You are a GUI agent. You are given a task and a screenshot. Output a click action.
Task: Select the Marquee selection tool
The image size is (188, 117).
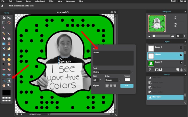point(4,23)
